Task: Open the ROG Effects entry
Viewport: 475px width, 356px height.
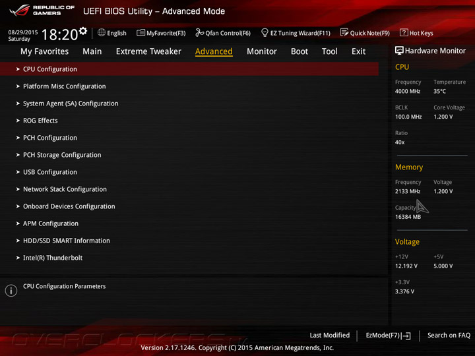Action: click(x=40, y=121)
